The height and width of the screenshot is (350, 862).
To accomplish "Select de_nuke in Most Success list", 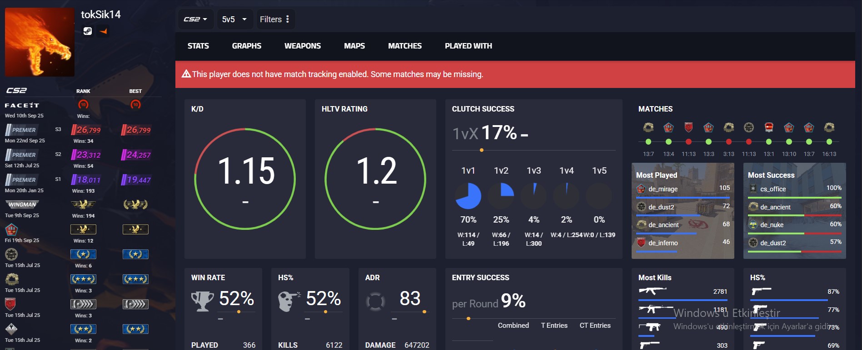I will coord(795,225).
